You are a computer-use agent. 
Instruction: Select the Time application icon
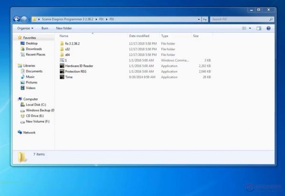(62, 77)
